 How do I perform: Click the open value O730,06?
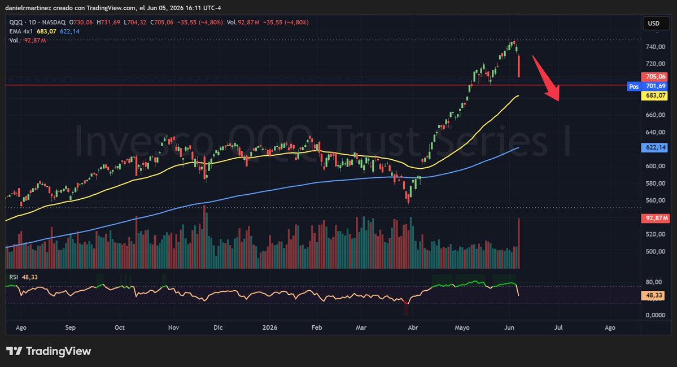pos(81,22)
